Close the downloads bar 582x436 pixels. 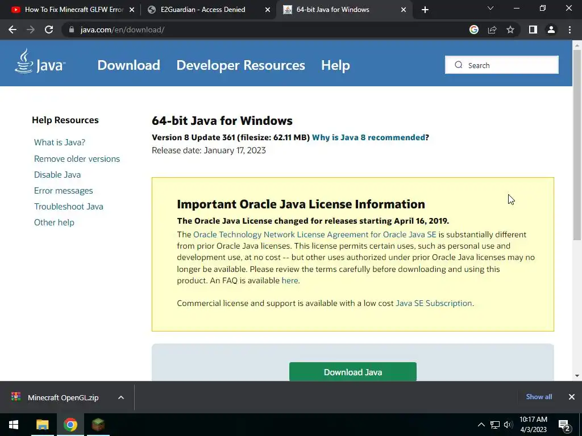pos(572,397)
